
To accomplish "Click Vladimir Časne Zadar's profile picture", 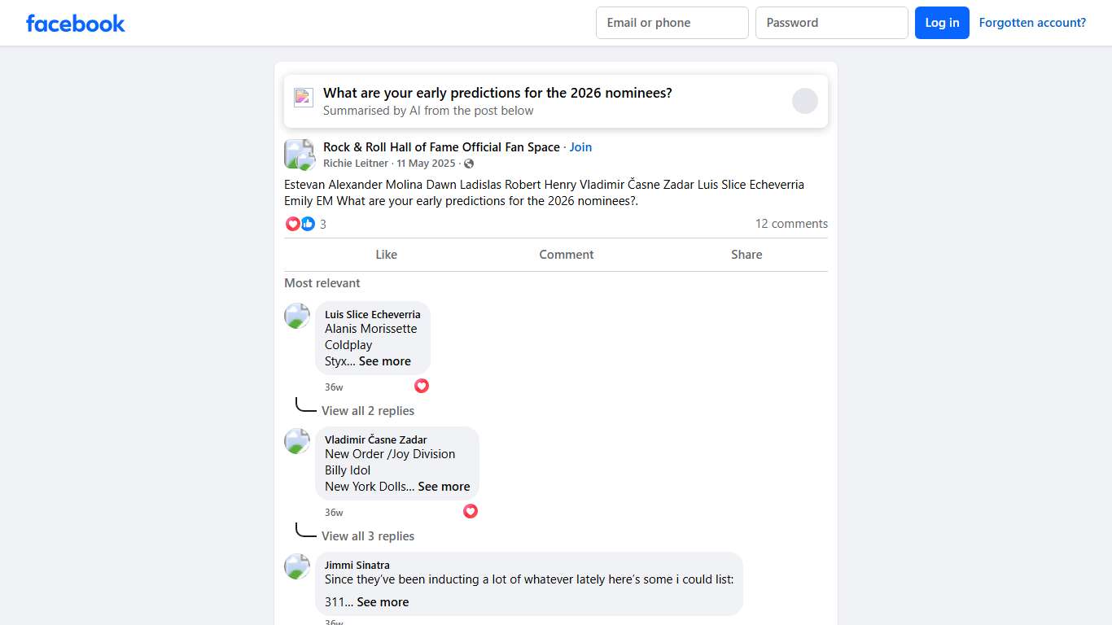I will click(x=297, y=441).
